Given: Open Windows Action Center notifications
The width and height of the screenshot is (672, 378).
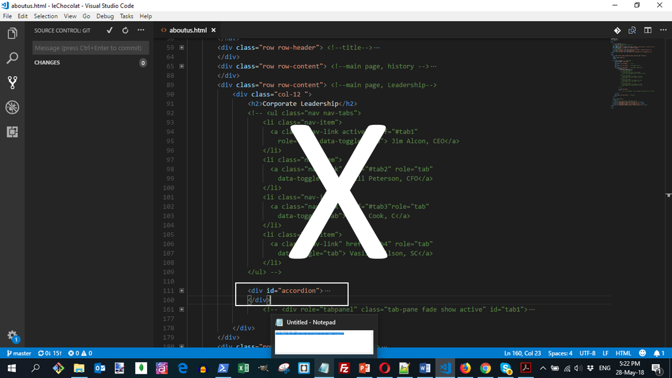Looking at the screenshot, I should click(x=656, y=368).
